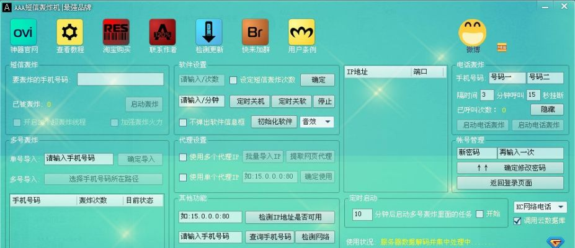Click the 返回登录页面 button
Viewport: 575px width, 248px height.
510,183
